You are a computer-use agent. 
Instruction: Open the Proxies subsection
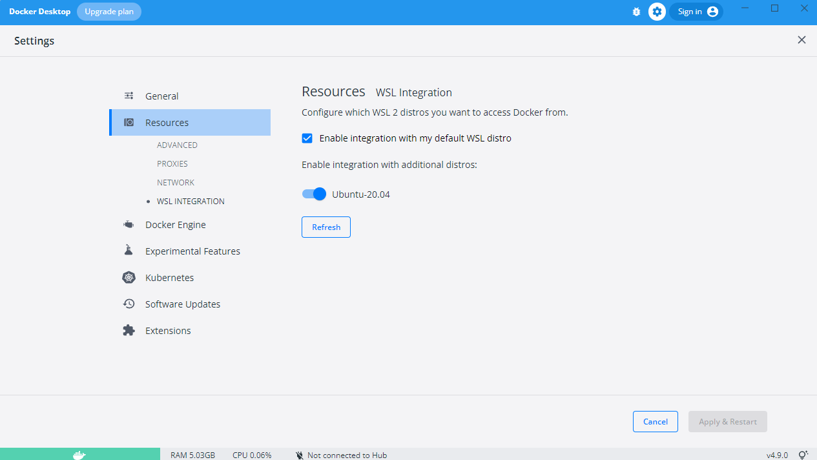click(172, 163)
